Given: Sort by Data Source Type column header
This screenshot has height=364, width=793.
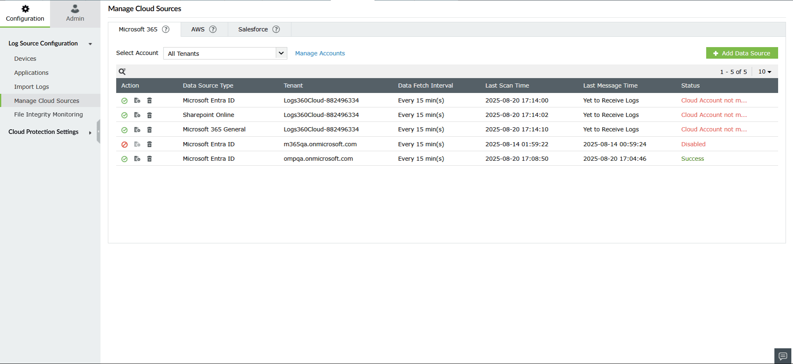Looking at the screenshot, I should pos(208,86).
